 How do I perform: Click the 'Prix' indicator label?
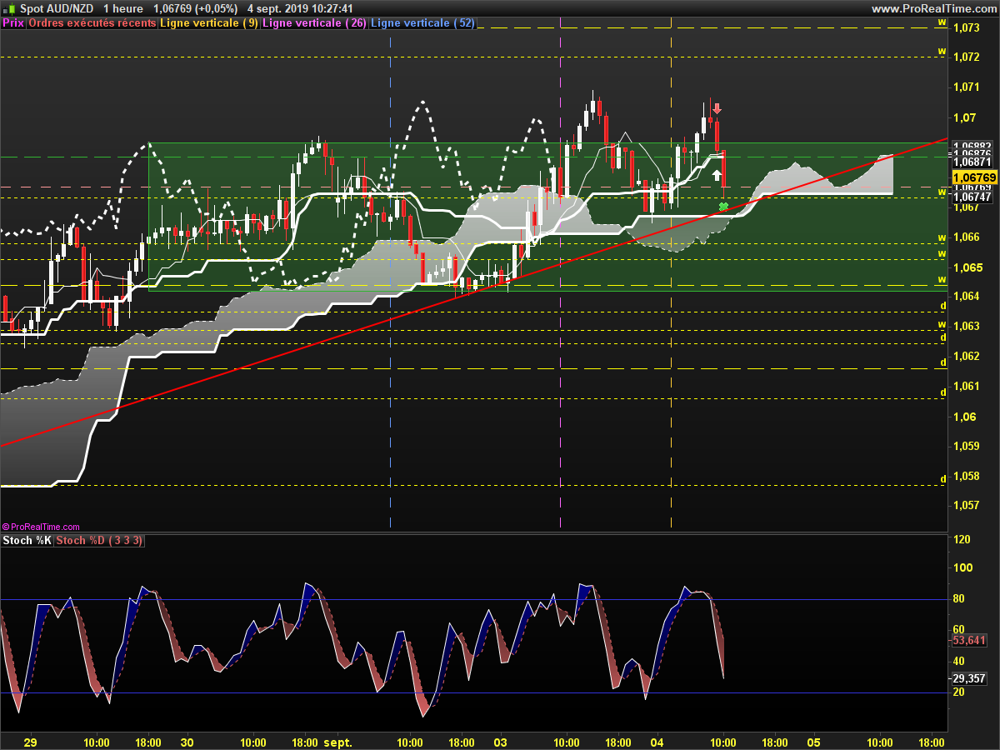click(12, 23)
